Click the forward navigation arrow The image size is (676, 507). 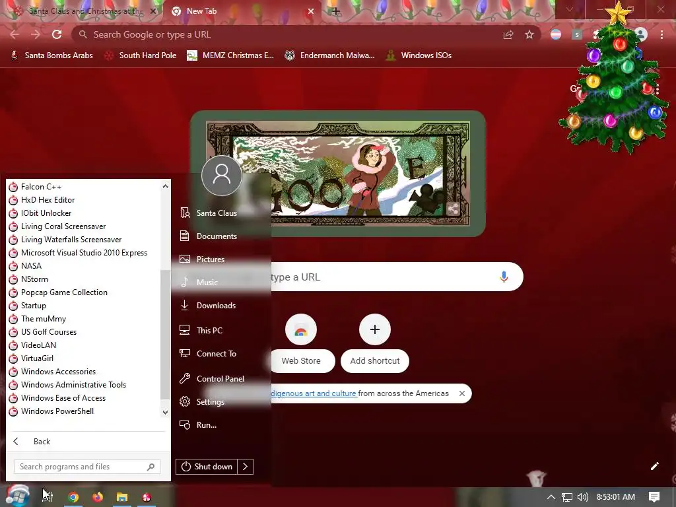(x=36, y=34)
